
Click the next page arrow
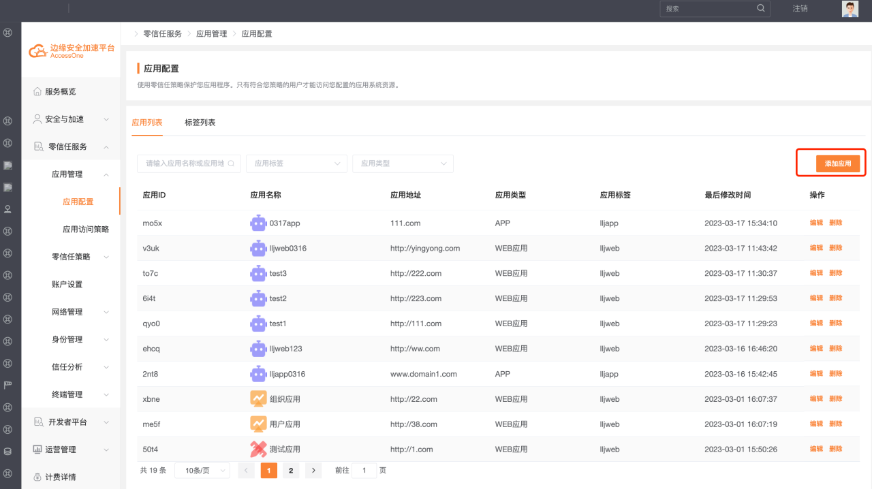[313, 470]
